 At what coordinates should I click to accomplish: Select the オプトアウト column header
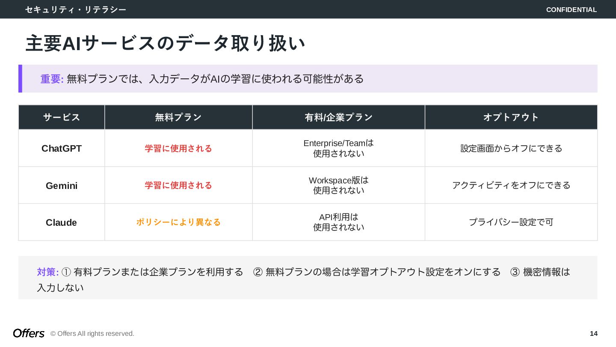click(x=511, y=117)
